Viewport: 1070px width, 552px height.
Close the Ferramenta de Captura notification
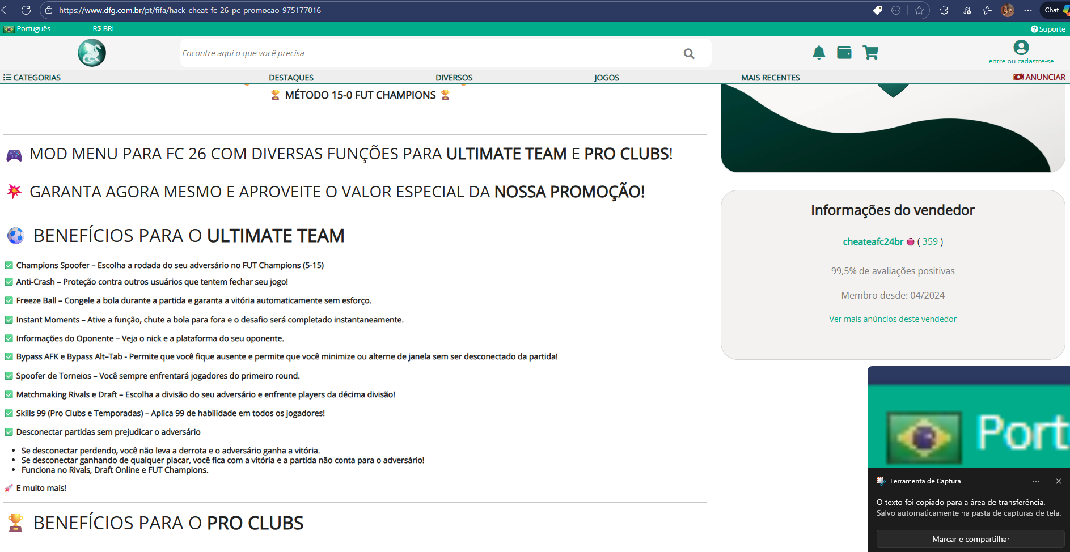pyautogui.click(x=1058, y=481)
